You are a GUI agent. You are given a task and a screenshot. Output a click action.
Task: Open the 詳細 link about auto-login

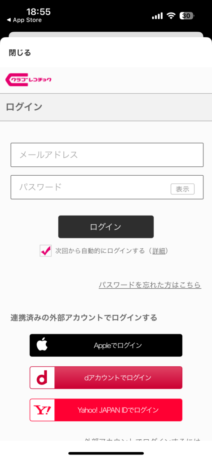point(159,251)
